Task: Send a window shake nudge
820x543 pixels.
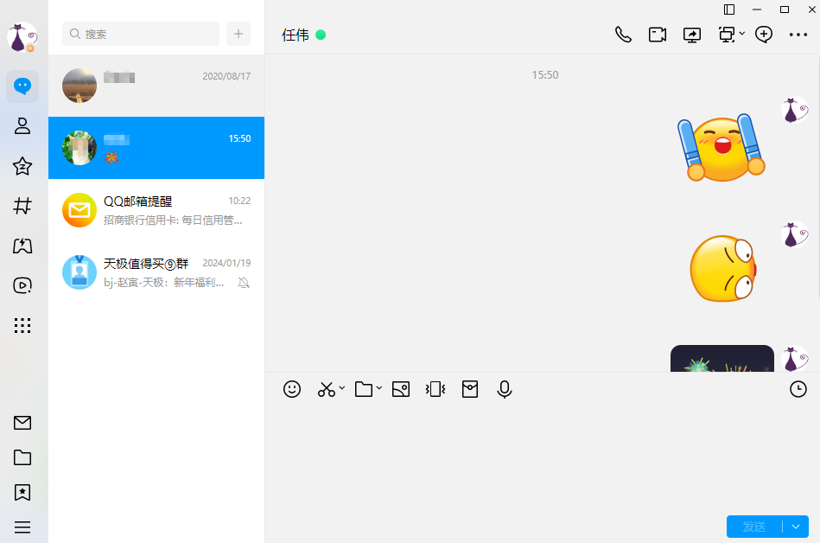Action: (435, 389)
